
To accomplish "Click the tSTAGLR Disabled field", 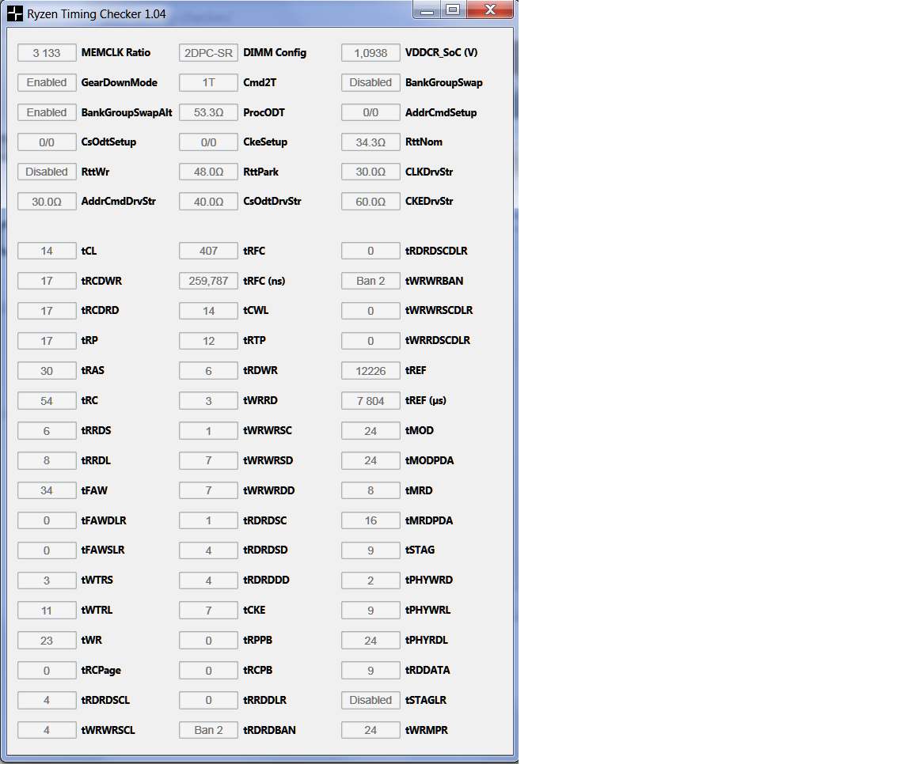I will (370, 700).
